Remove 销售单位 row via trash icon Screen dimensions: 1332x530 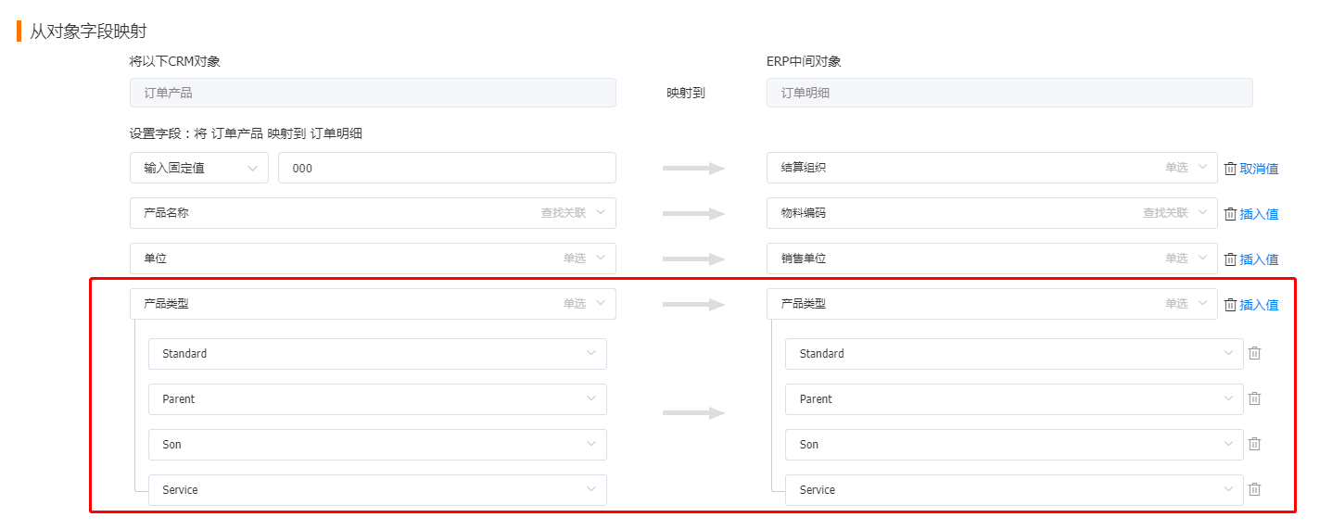(1230, 259)
